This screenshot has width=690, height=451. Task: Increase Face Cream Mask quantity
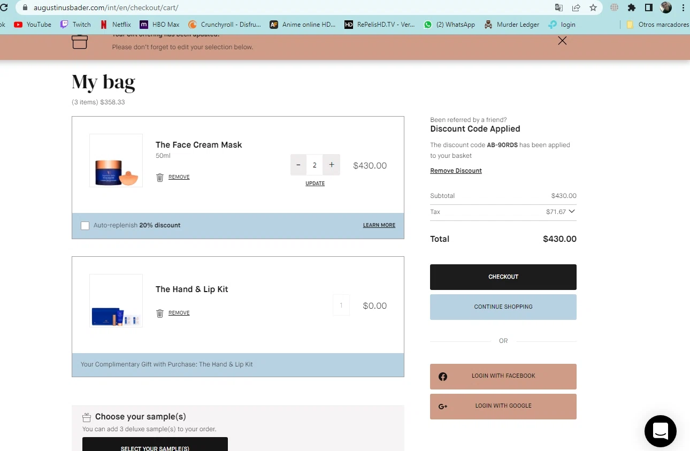pyautogui.click(x=332, y=165)
